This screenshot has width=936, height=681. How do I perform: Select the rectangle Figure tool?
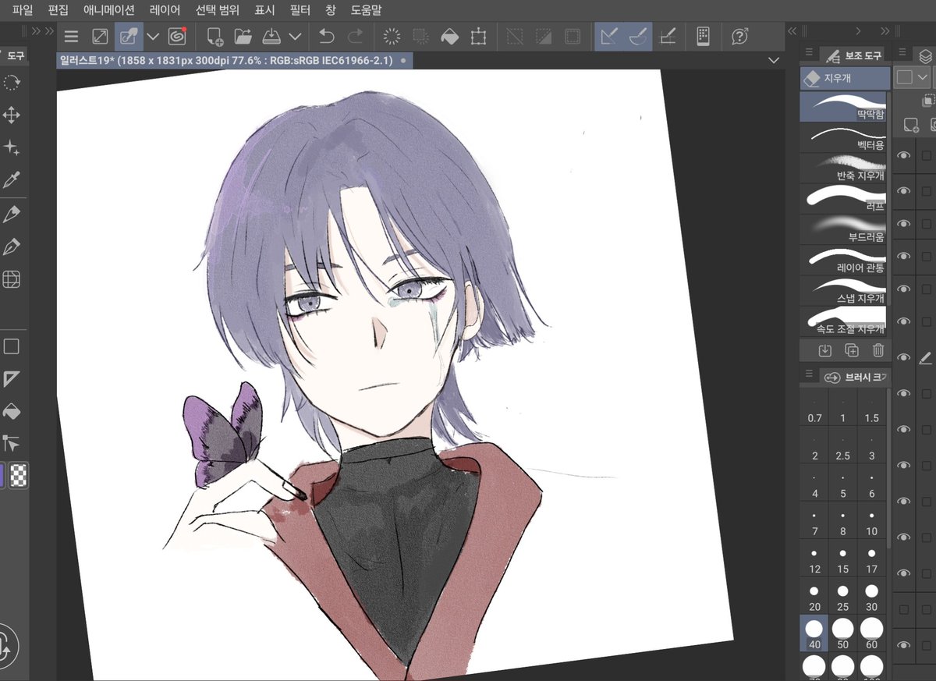point(12,346)
